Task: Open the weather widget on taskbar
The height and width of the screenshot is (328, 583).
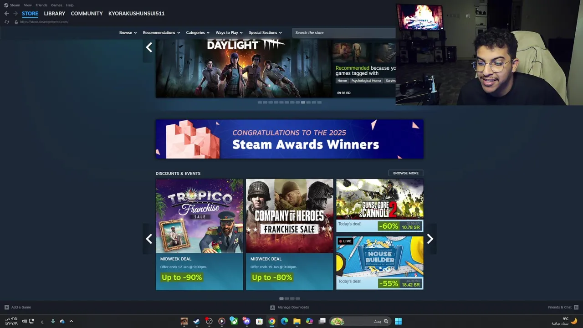Action: [x=564, y=321]
